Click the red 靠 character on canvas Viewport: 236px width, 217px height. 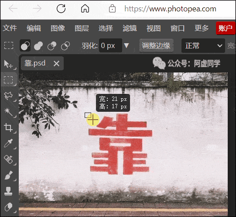tap(120, 144)
